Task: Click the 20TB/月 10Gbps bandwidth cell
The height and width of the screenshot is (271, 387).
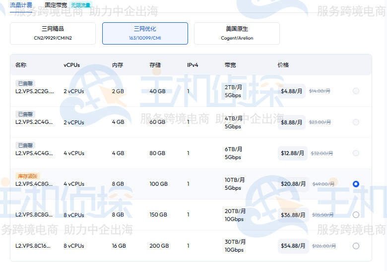Action: click(x=235, y=215)
